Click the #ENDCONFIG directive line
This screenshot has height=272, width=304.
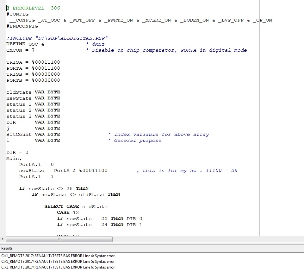(22, 26)
